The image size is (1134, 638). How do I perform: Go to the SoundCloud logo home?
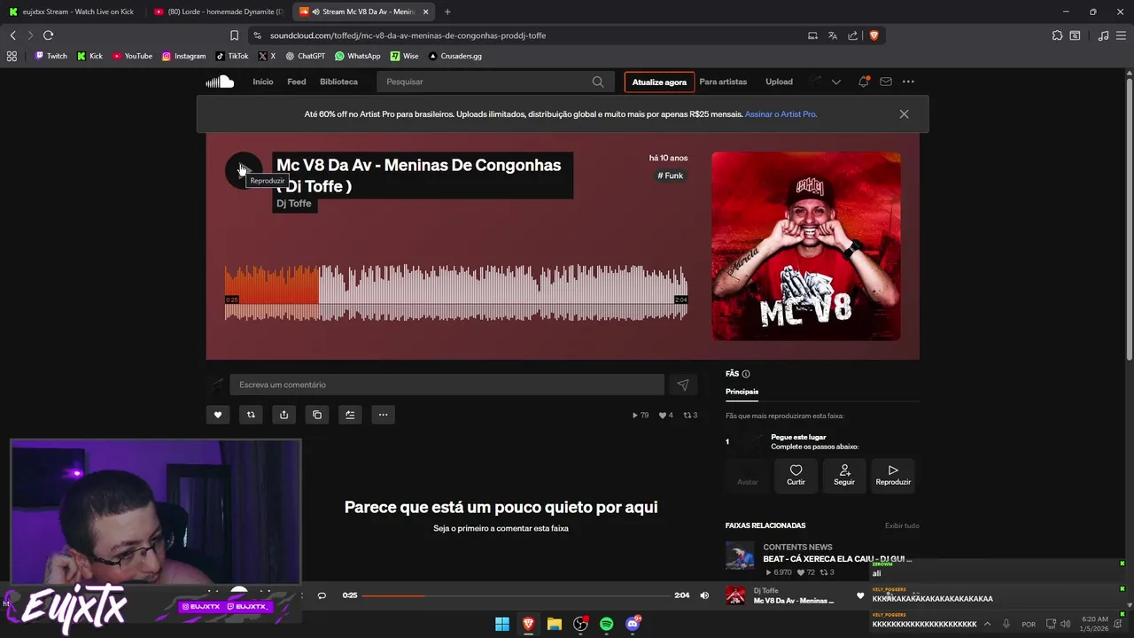point(220,82)
